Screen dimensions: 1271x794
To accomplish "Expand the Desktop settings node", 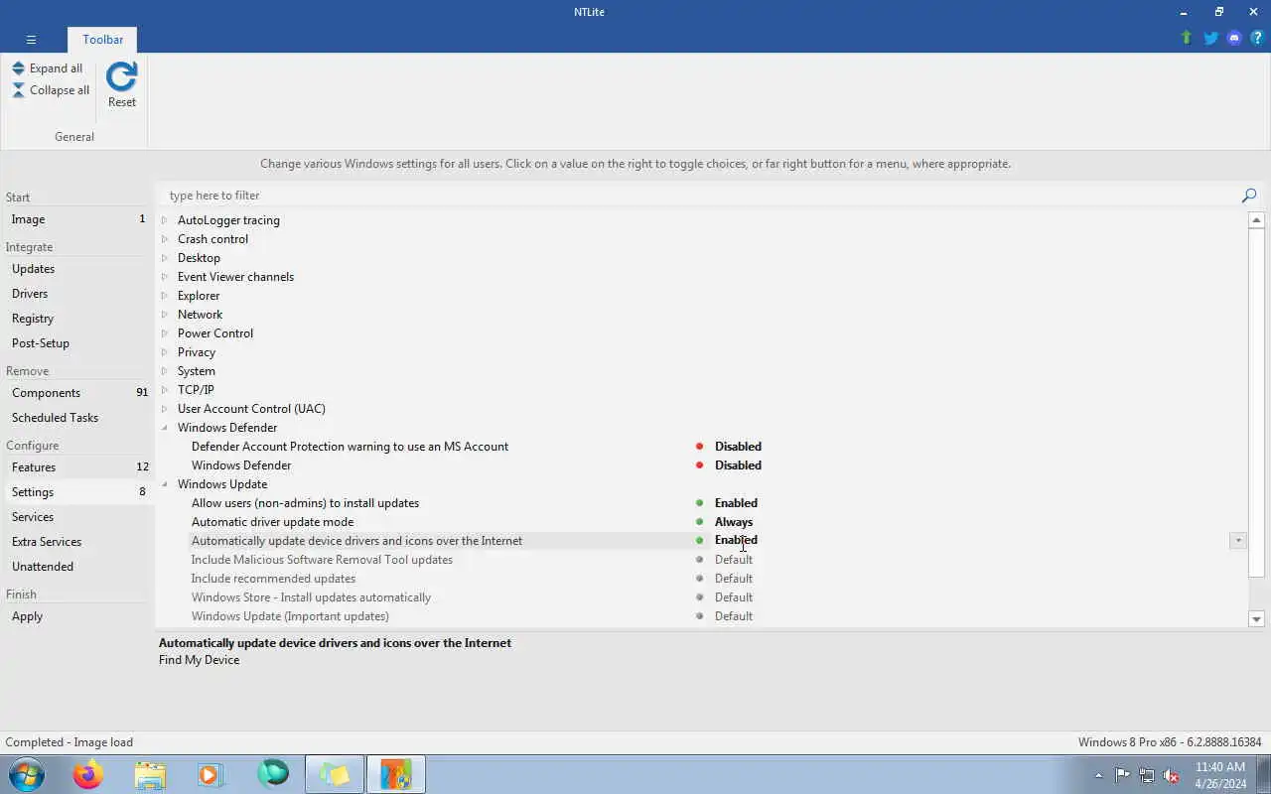I will (165, 258).
